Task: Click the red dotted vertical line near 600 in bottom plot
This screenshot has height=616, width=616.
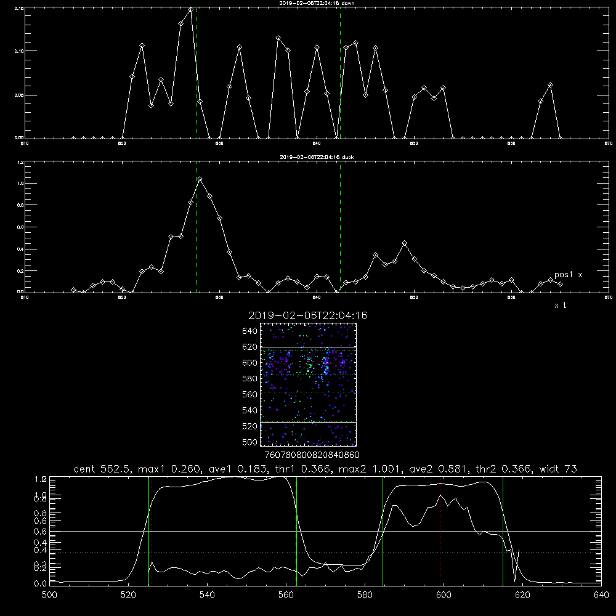Action: click(x=440, y=530)
